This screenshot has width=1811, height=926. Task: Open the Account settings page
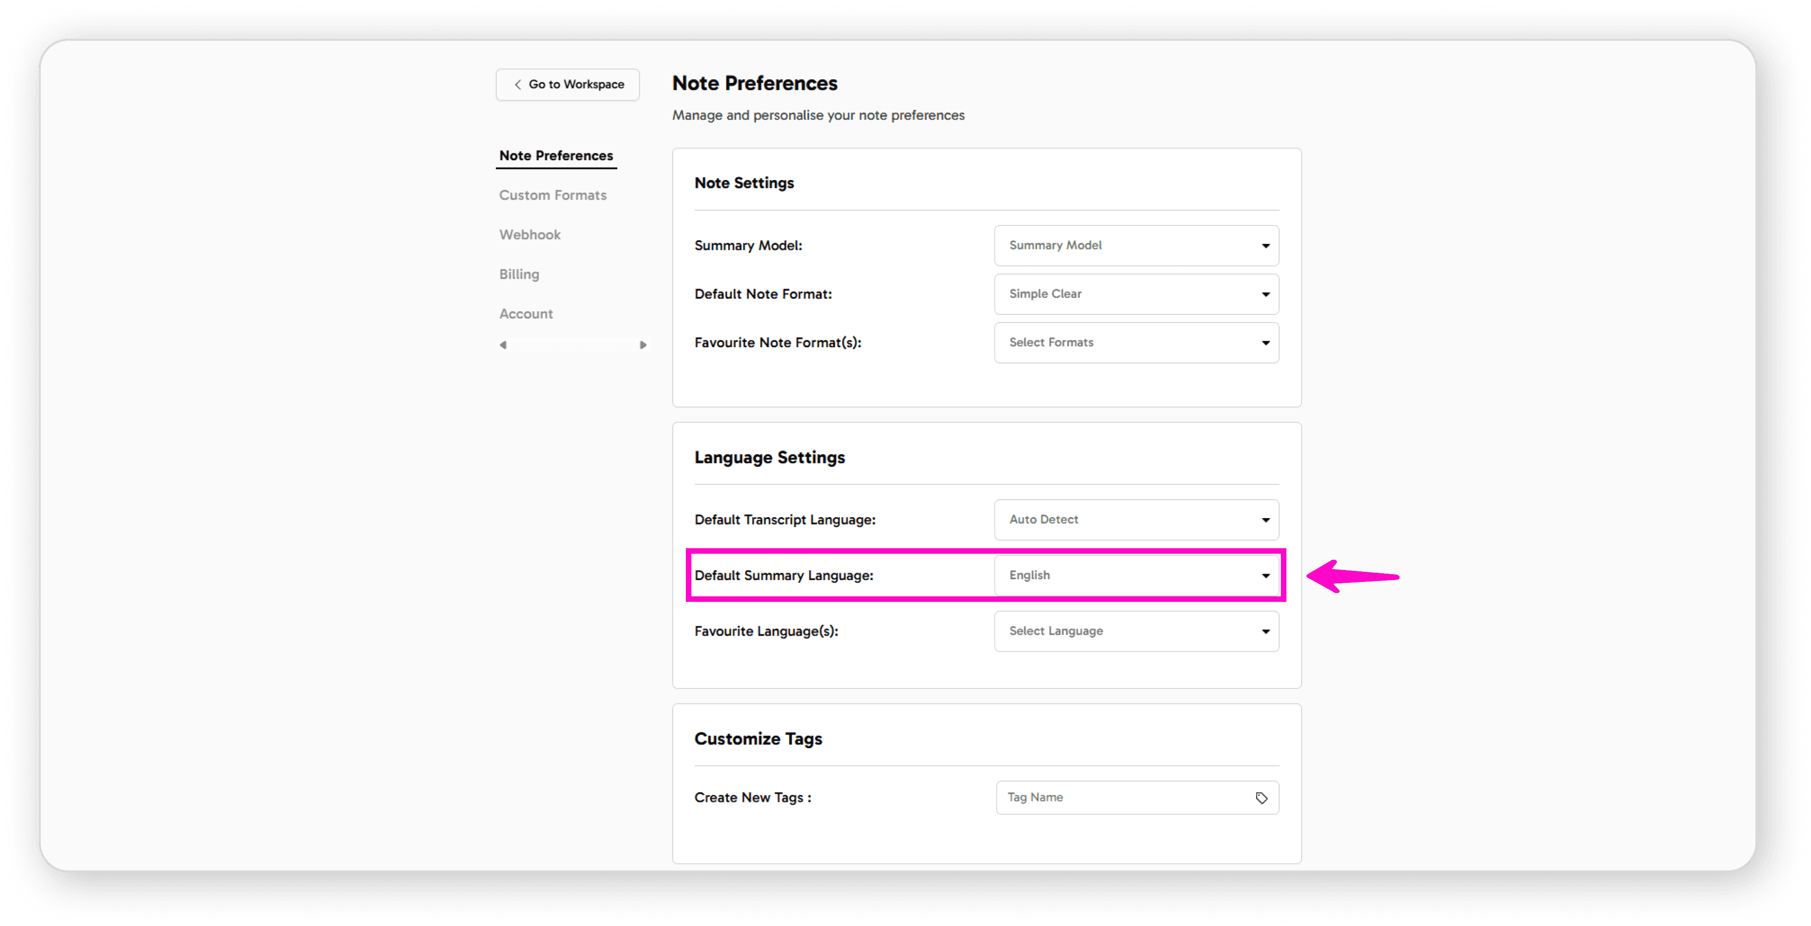[526, 313]
